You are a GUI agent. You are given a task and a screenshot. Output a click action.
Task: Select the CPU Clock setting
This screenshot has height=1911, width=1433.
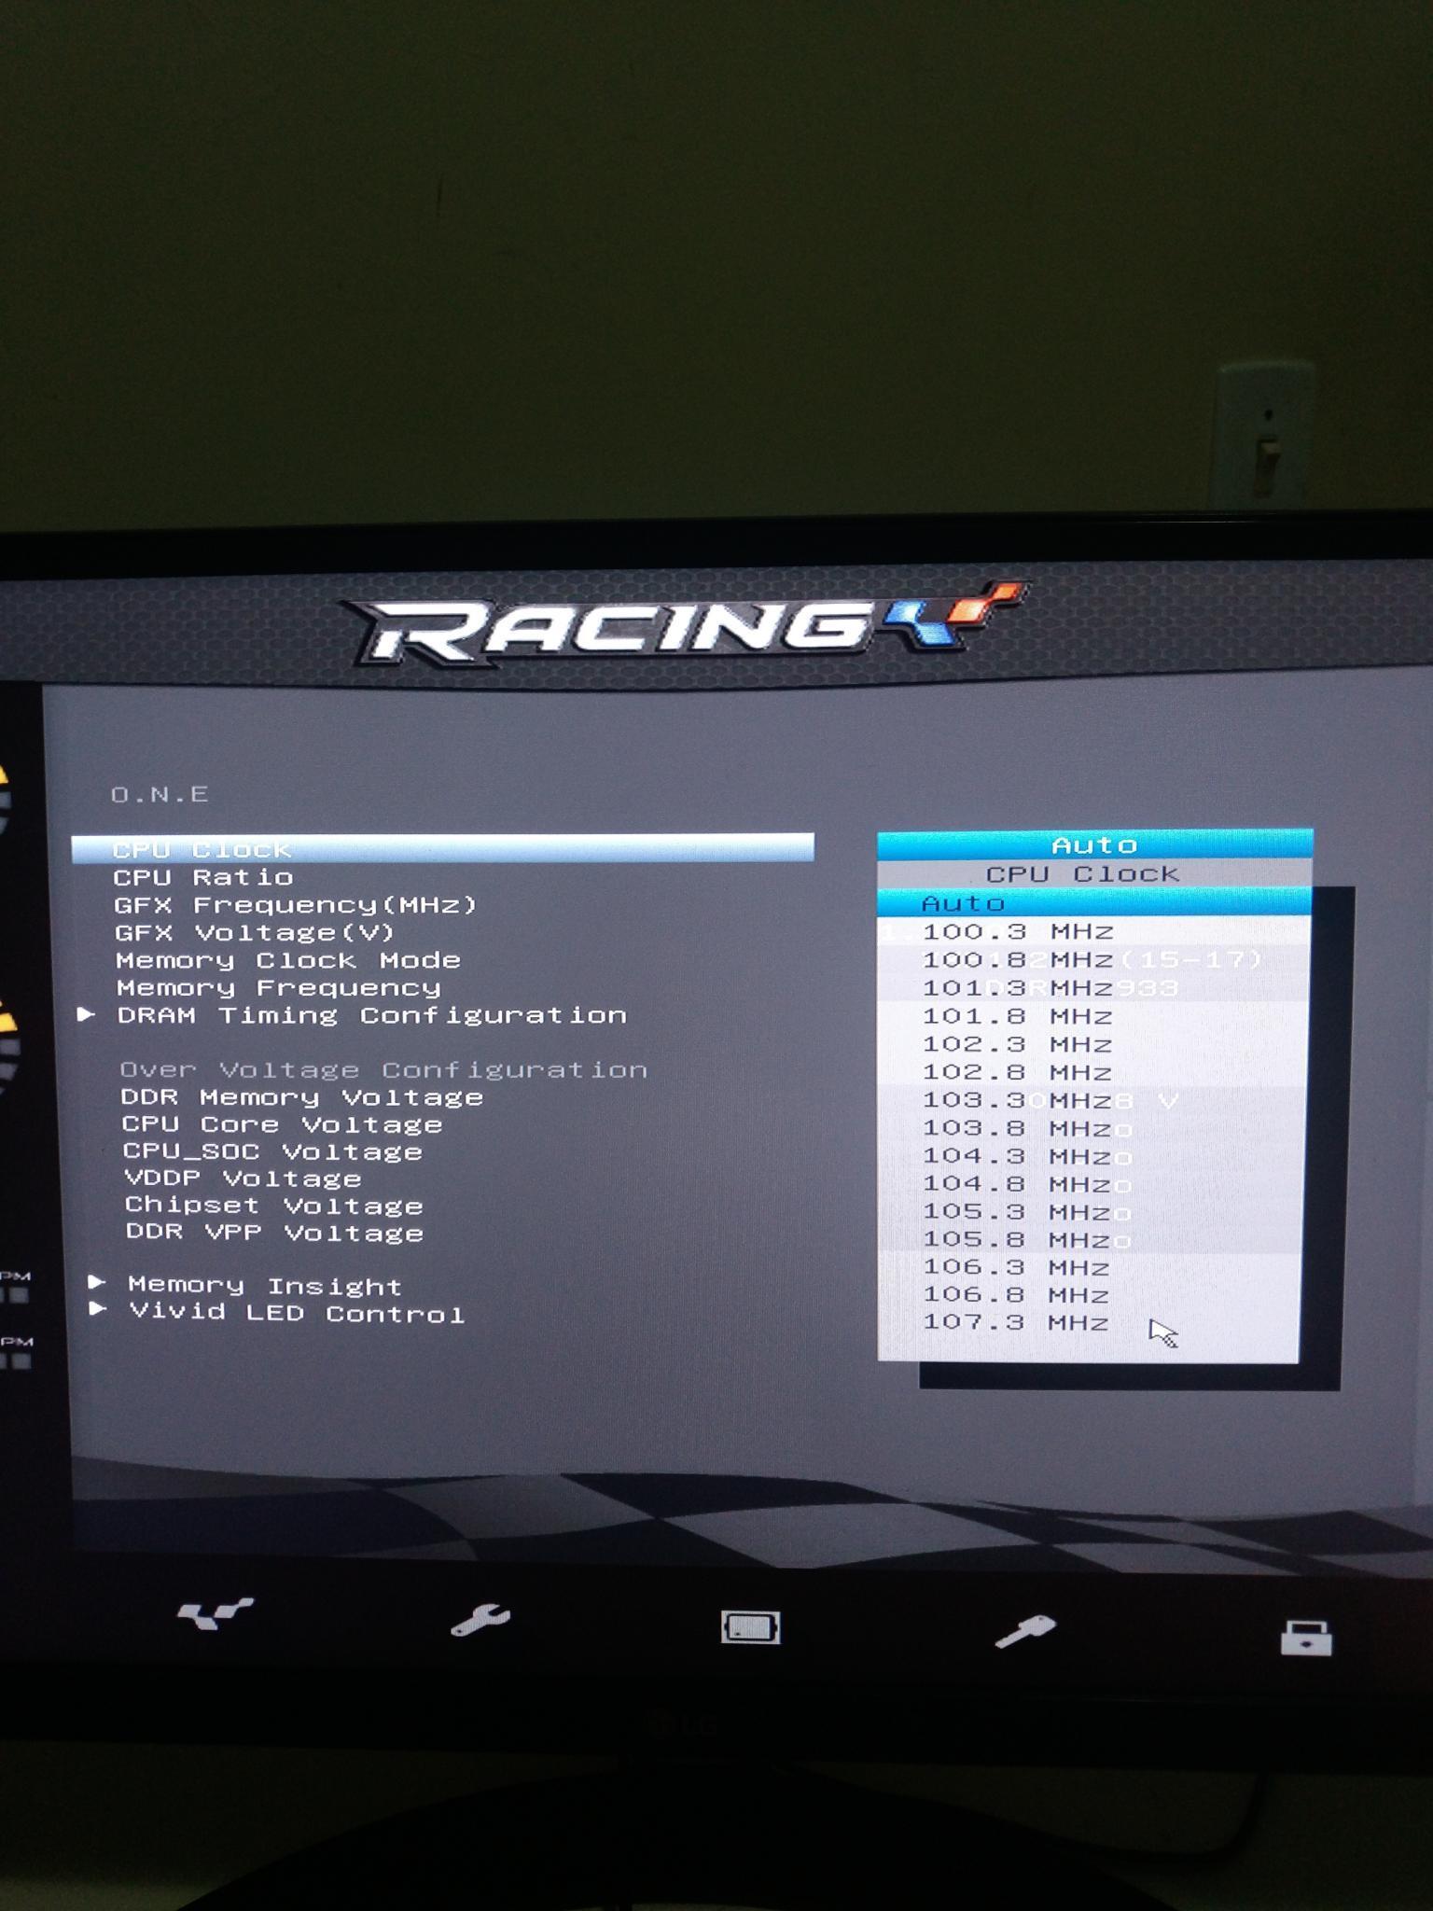point(443,848)
